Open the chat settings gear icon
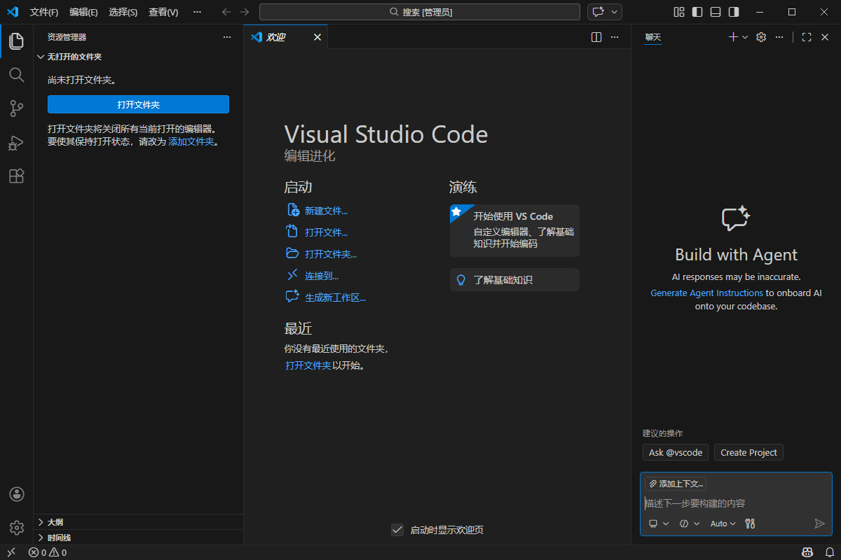 (761, 37)
